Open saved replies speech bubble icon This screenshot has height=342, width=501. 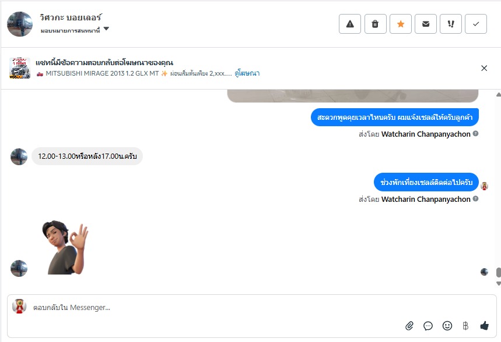[x=428, y=326]
